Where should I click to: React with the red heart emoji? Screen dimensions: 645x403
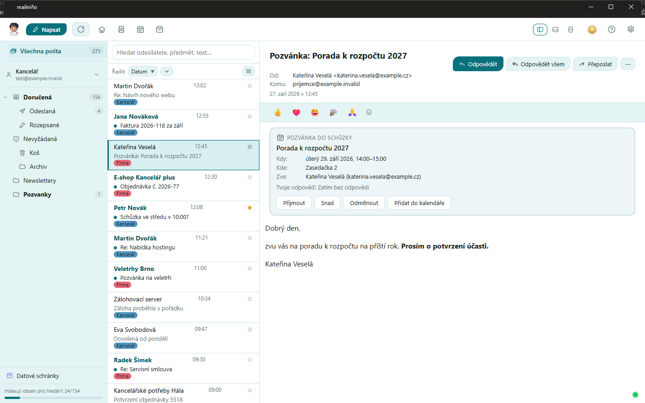click(297, 112)
